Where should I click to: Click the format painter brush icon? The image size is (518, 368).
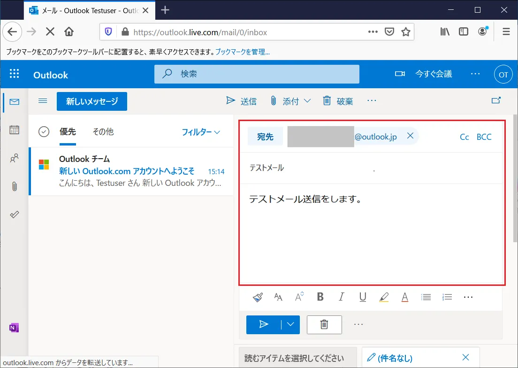258,297
